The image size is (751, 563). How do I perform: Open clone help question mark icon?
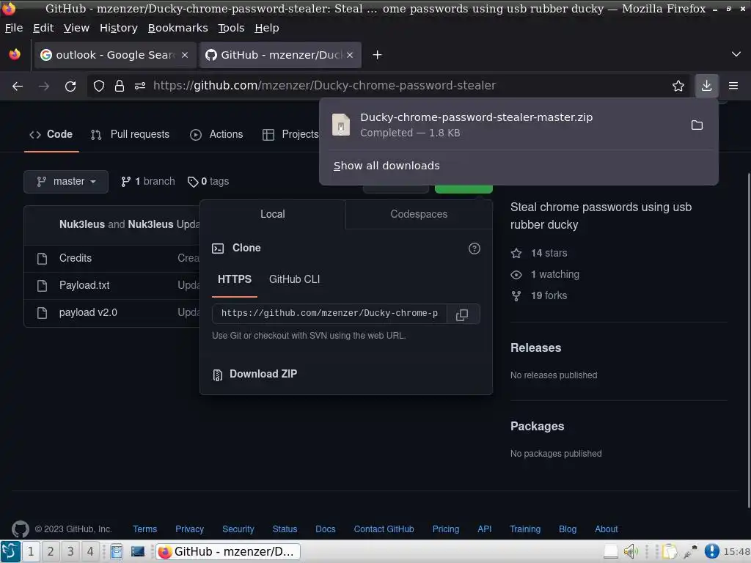[x=475, y=249]
